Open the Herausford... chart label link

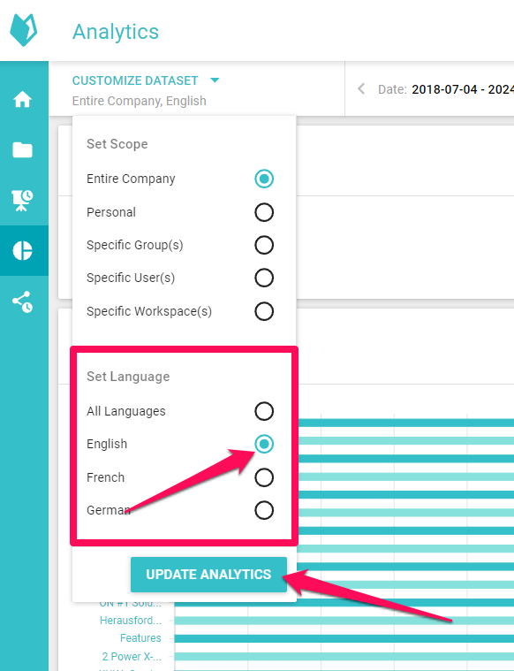point(131,620)
